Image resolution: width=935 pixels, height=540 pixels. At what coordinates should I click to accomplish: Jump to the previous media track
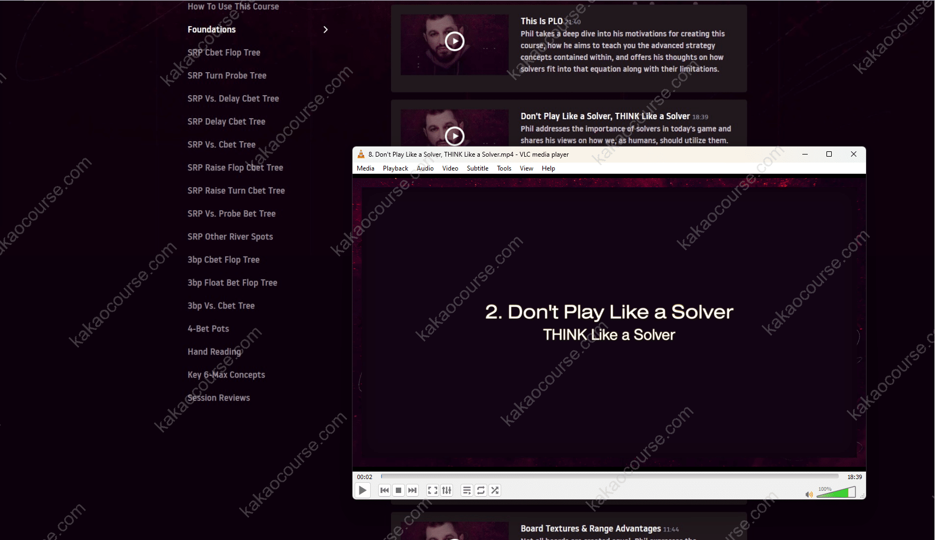click(384, 490)
